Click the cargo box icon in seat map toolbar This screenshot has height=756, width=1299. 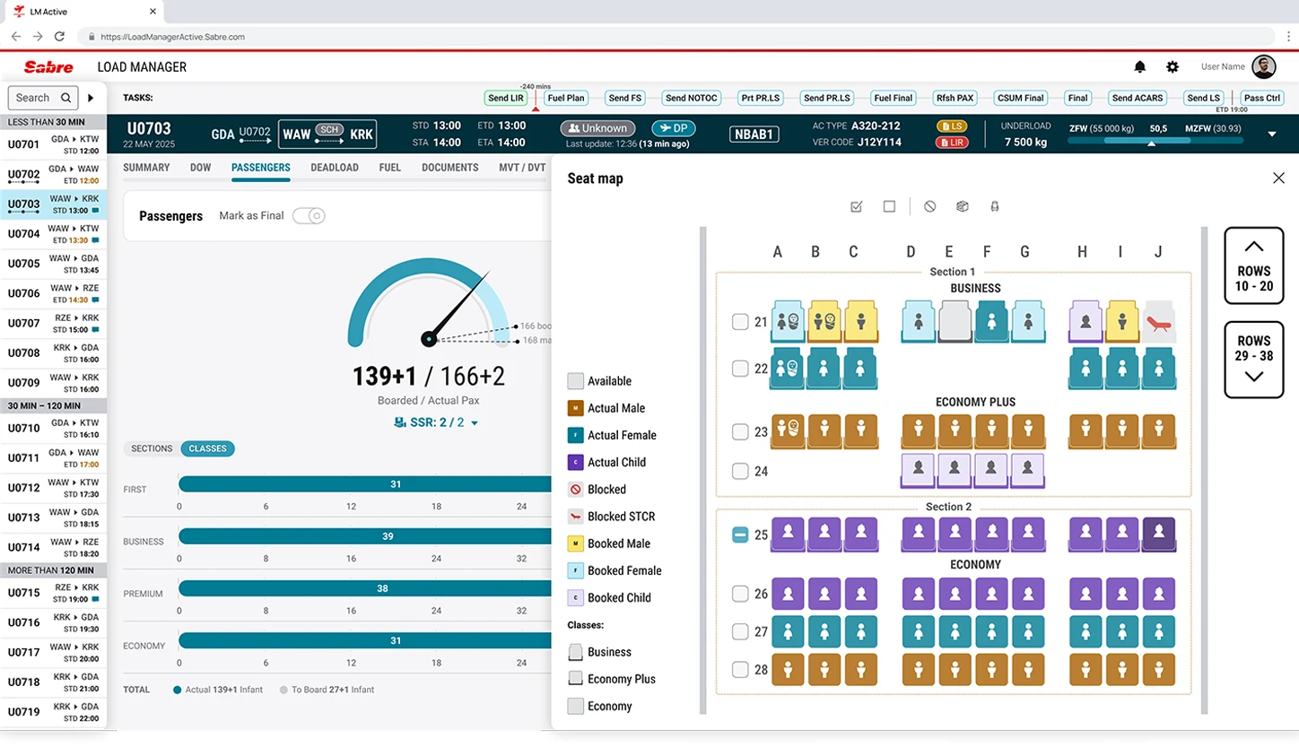coord(963,206)
